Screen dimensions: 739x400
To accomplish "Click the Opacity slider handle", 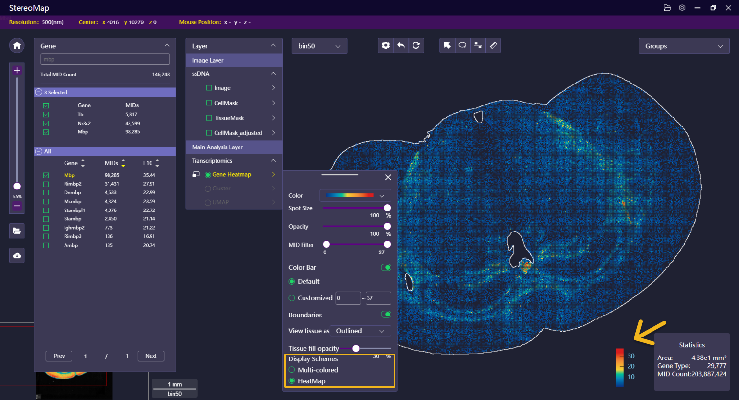I will (387, 226).
